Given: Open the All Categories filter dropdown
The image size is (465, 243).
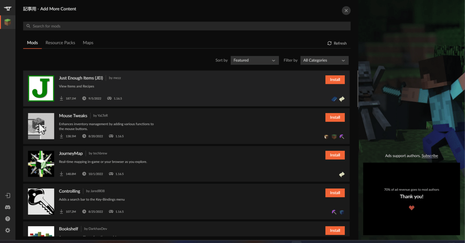Looking at the screenshot, I should [x=324, y=60].
